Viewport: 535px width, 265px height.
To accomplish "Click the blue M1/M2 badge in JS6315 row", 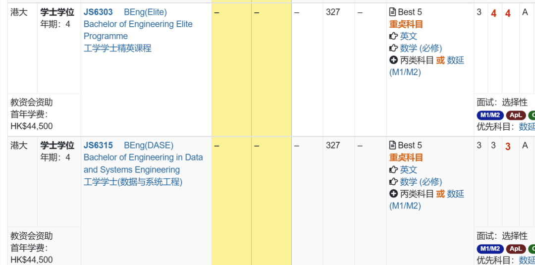I will coord(490,249).
